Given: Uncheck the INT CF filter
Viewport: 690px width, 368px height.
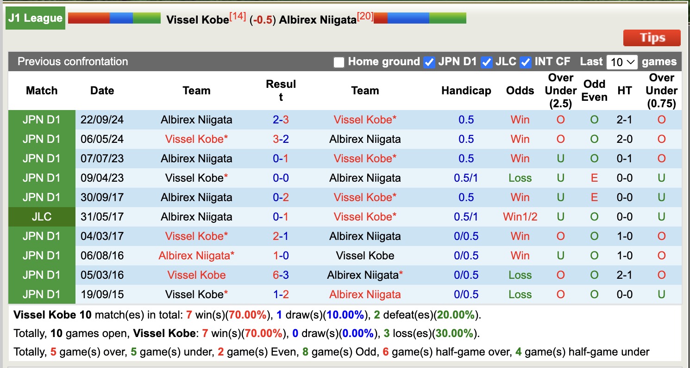Looking at the screenshot, I should pos(526,61).
